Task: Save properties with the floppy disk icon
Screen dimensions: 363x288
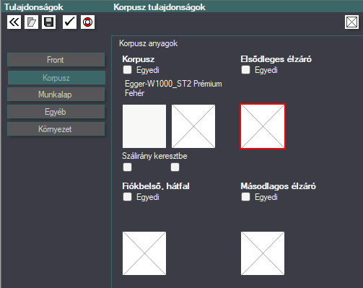Action: [x=48, y=22]
